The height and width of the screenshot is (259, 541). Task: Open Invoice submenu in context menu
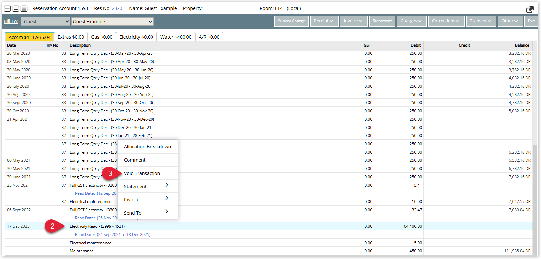(148, 200)
